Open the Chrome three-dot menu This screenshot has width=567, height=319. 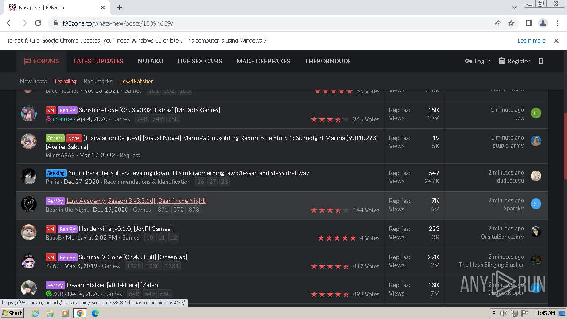tap(556, 23)
